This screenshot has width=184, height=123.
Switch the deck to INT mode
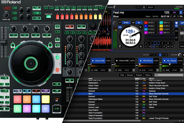click(x=182, y=23)
